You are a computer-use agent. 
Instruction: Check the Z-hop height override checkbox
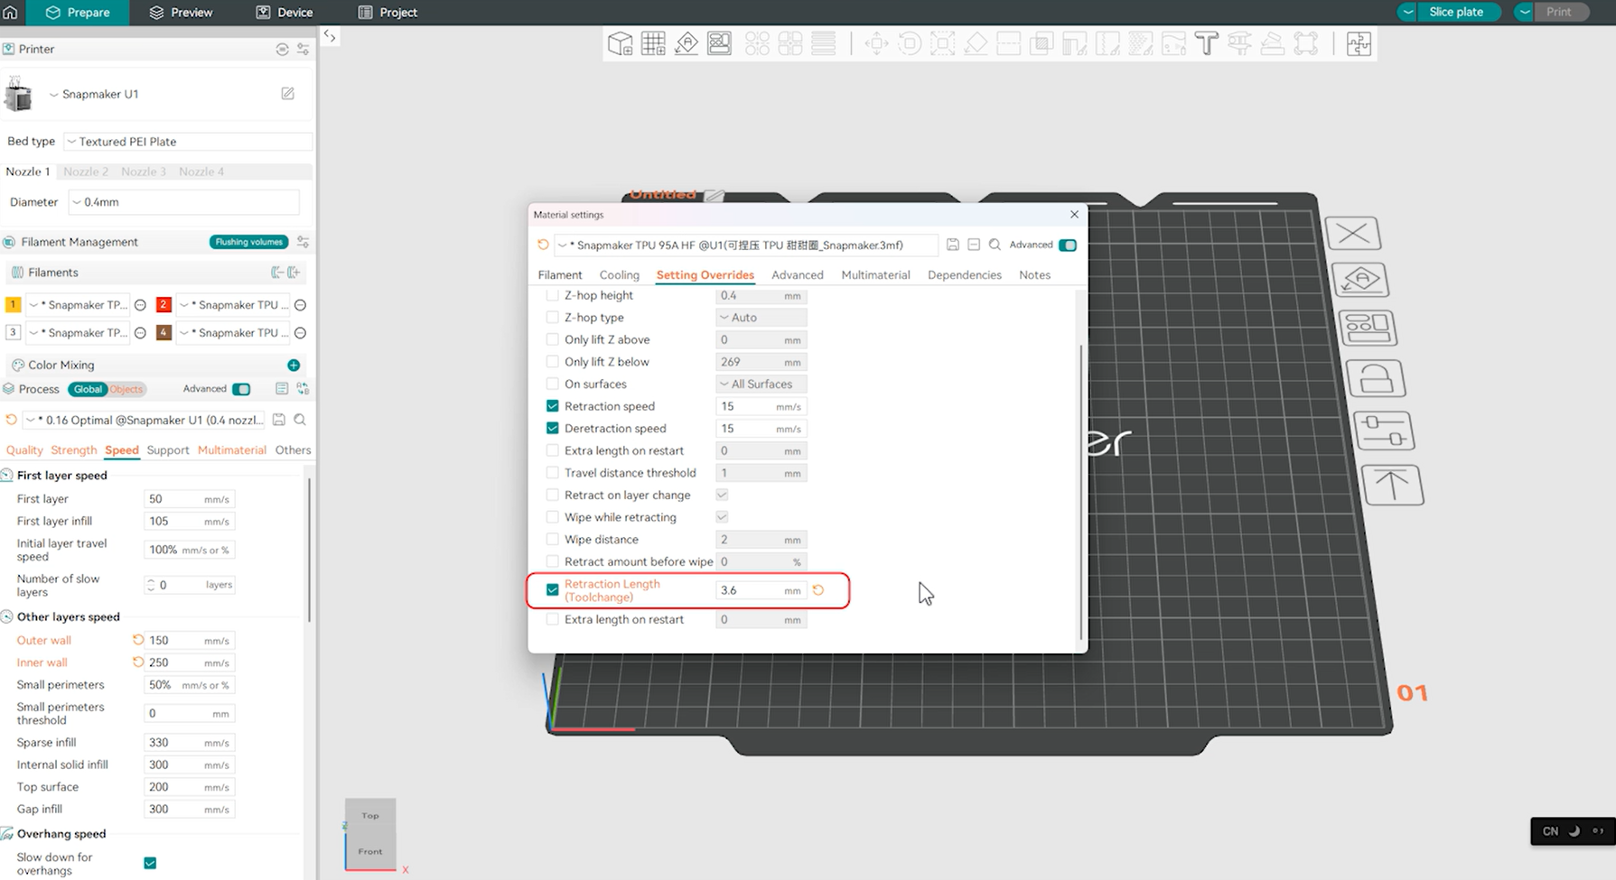553,295
